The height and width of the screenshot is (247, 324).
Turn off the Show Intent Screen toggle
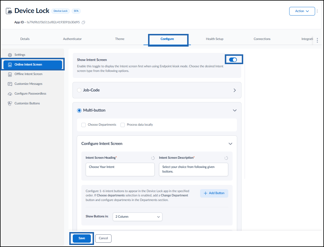[x=233, y=60]
